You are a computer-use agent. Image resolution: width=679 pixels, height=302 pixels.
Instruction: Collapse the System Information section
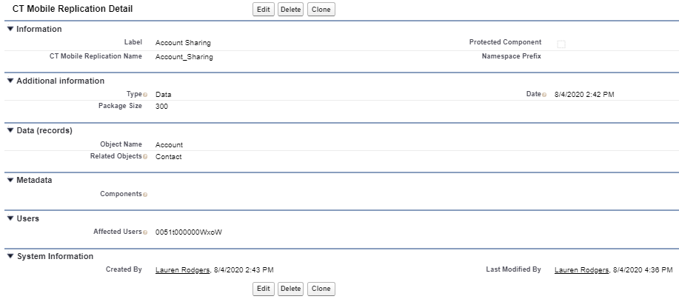(x=10, y=256)
